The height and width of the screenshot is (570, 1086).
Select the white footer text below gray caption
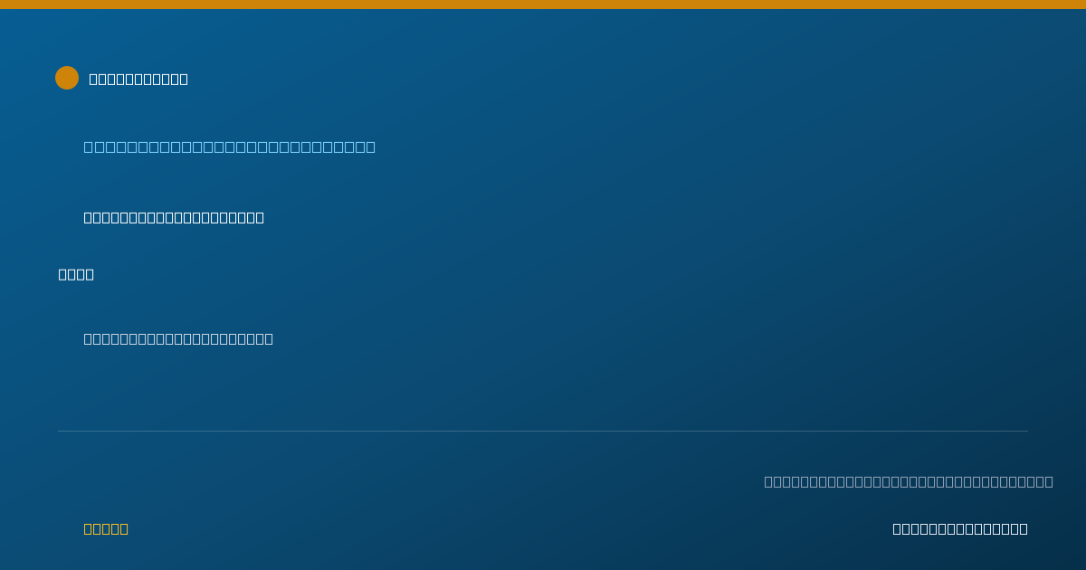tap(960, 528)
